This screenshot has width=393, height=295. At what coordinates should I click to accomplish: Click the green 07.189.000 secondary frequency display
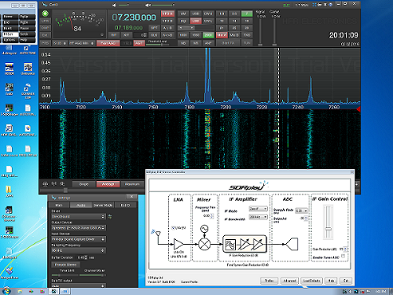pos(129,28)
